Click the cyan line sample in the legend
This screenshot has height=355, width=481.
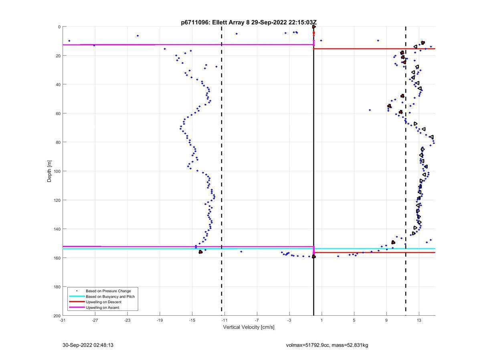pyautogui.click(x=77, y=296)
